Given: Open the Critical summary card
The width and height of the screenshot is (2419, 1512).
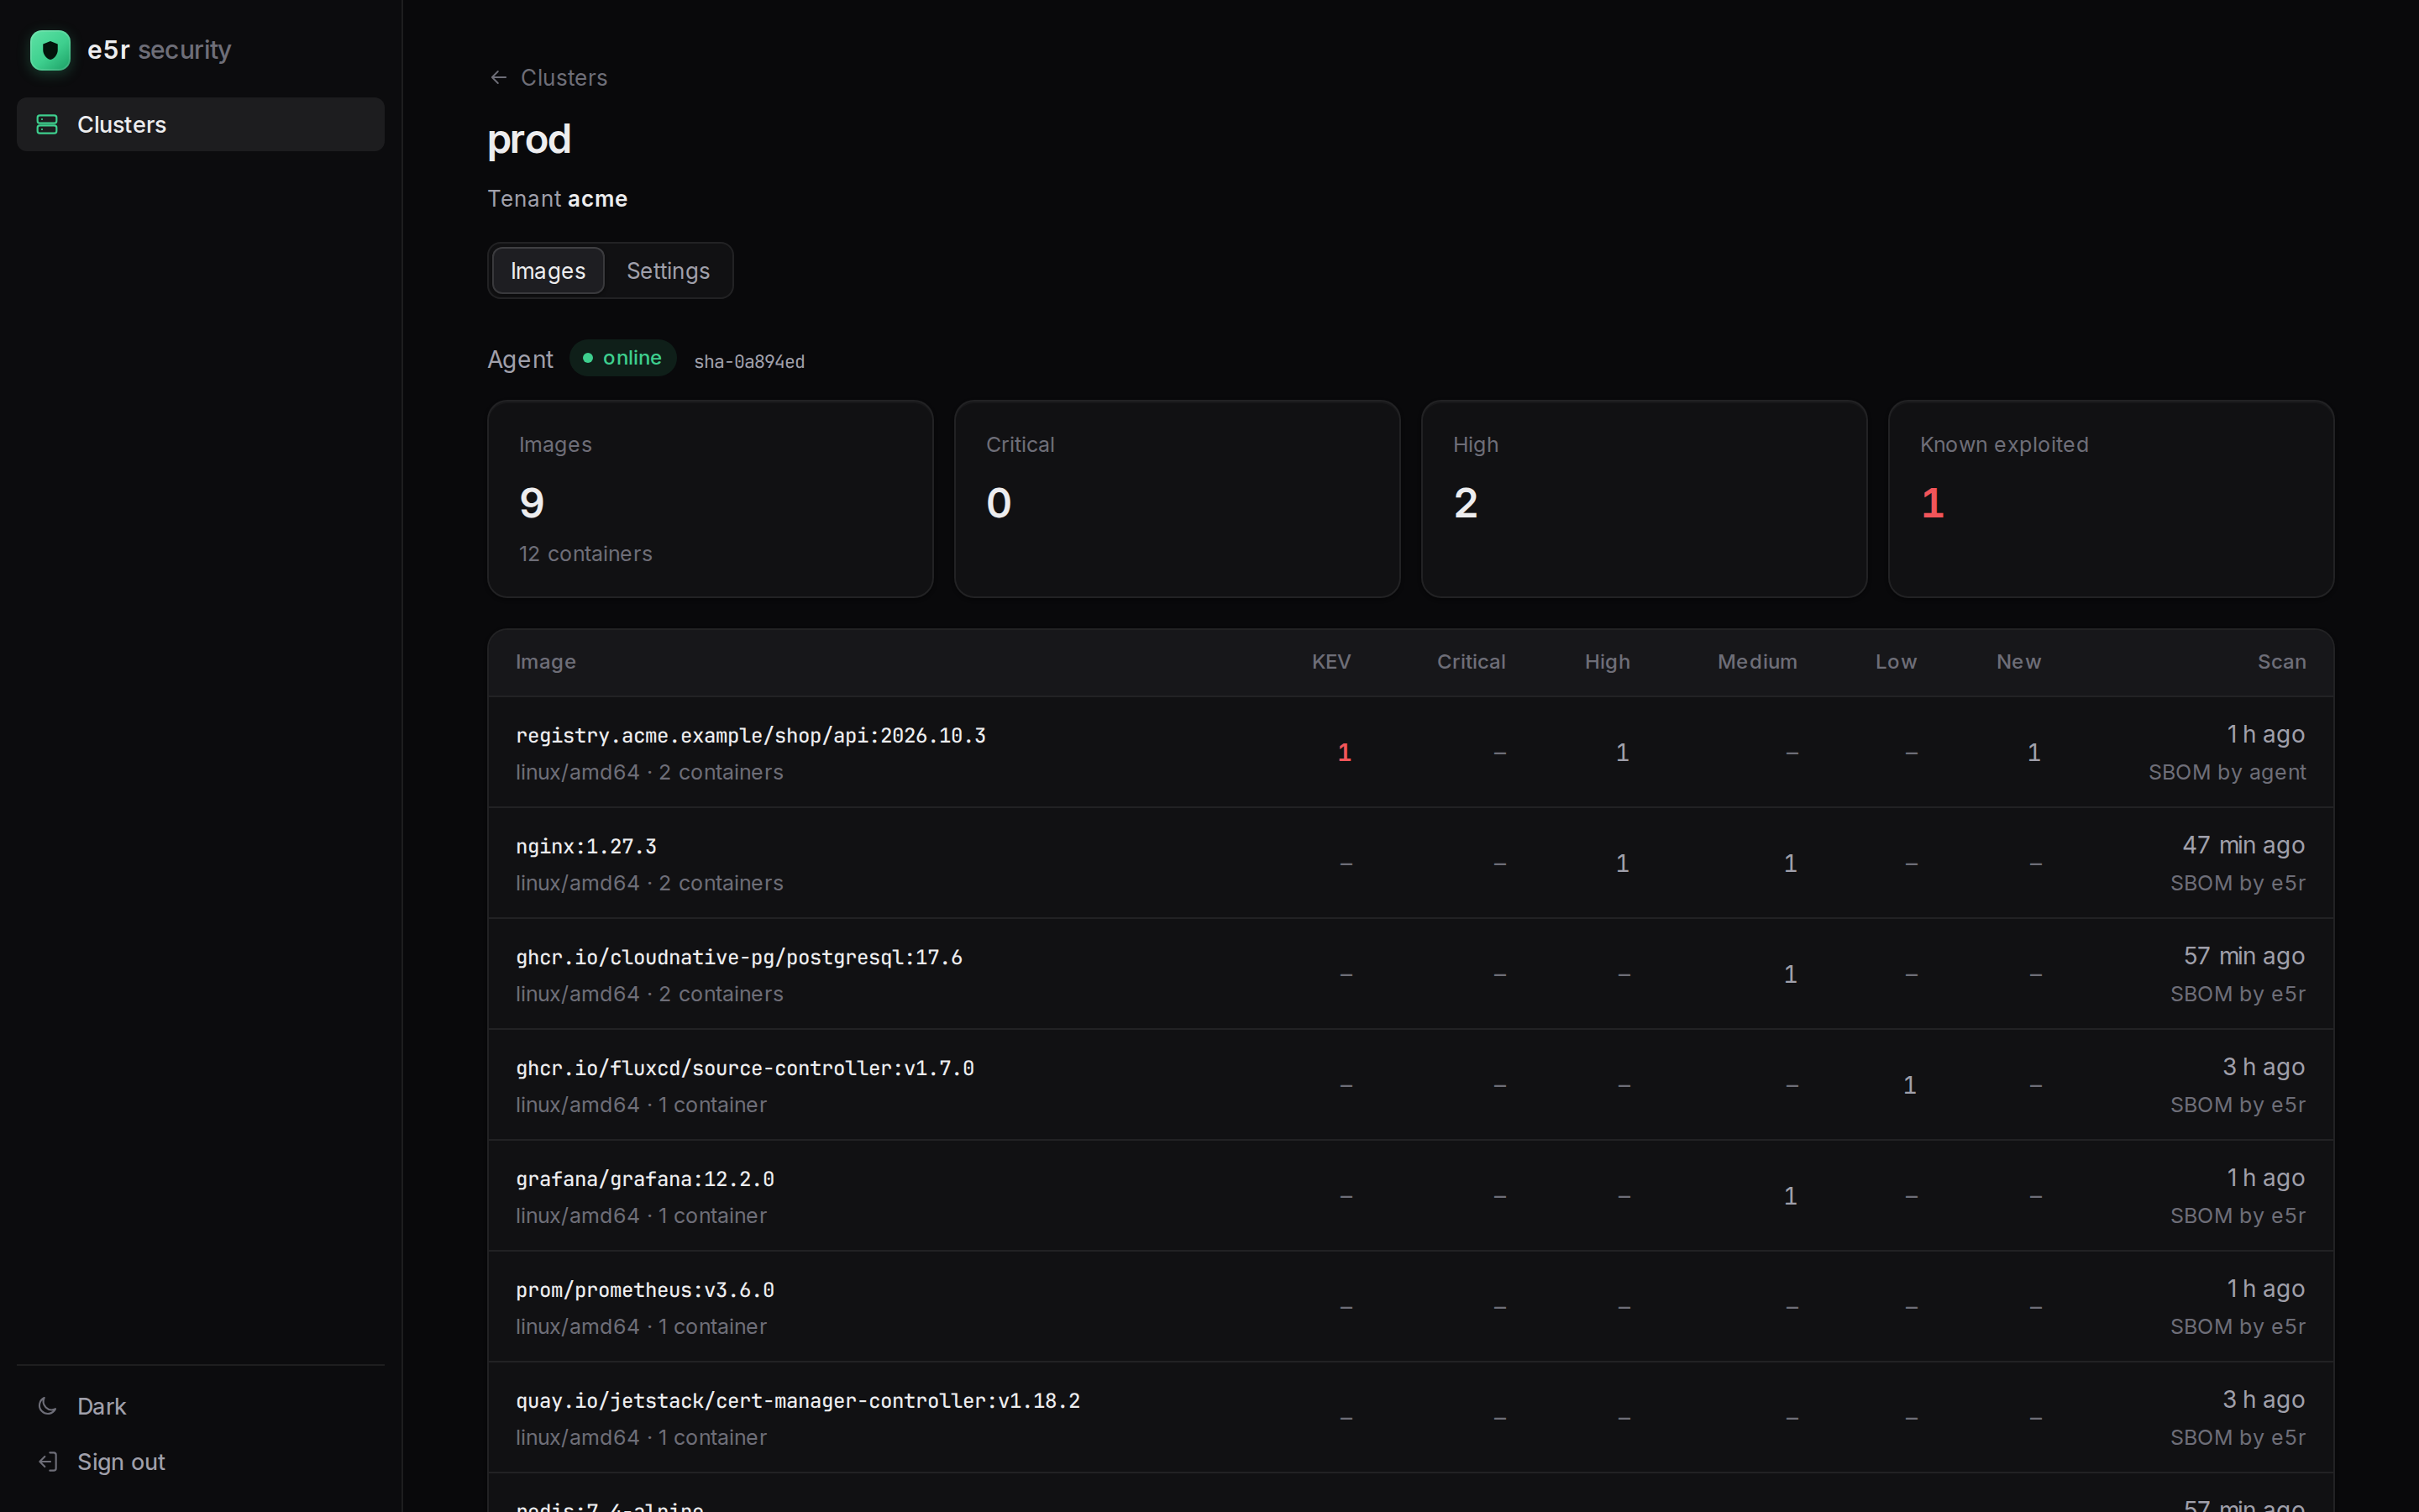Looking at the screenshot, I should pos(1177,499).
